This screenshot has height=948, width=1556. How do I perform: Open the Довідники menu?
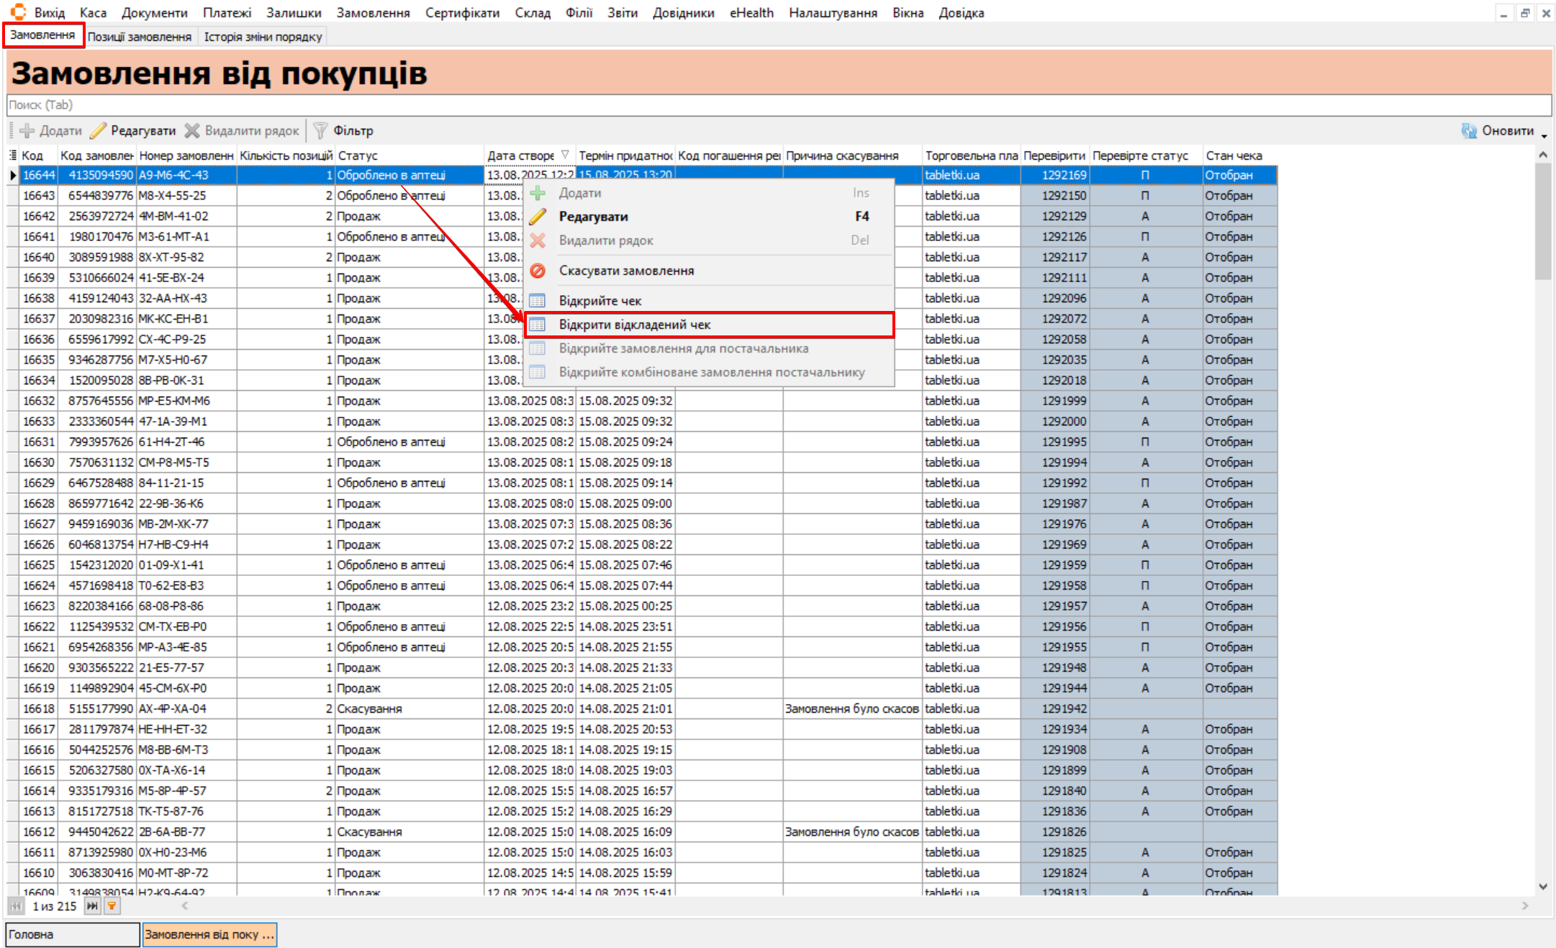[682, 13]
